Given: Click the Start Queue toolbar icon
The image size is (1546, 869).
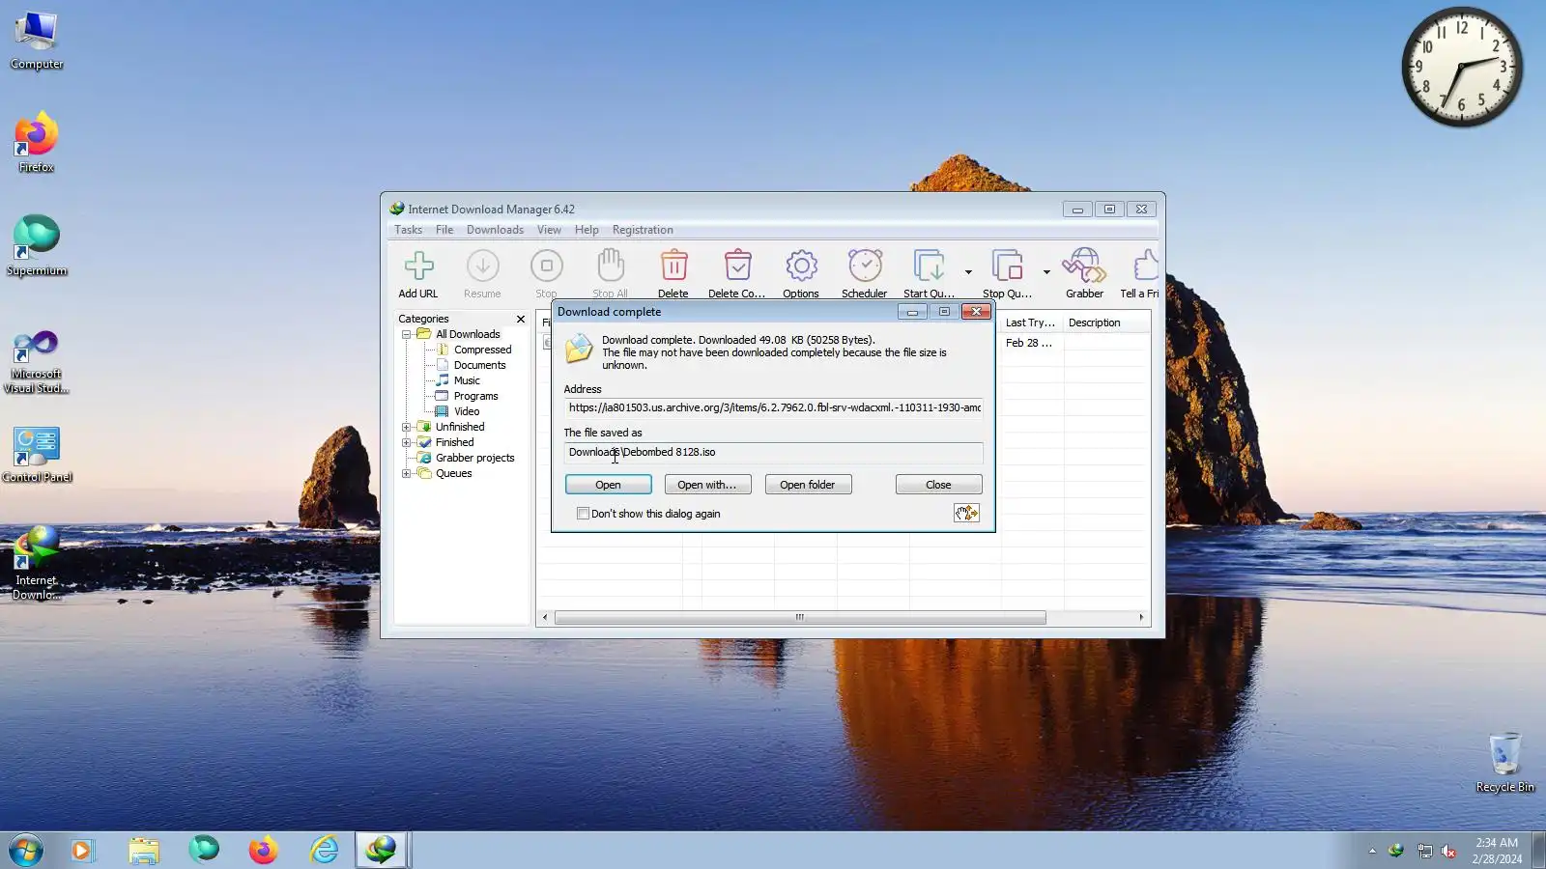Looking at the screenshot, I should [930, 266].
